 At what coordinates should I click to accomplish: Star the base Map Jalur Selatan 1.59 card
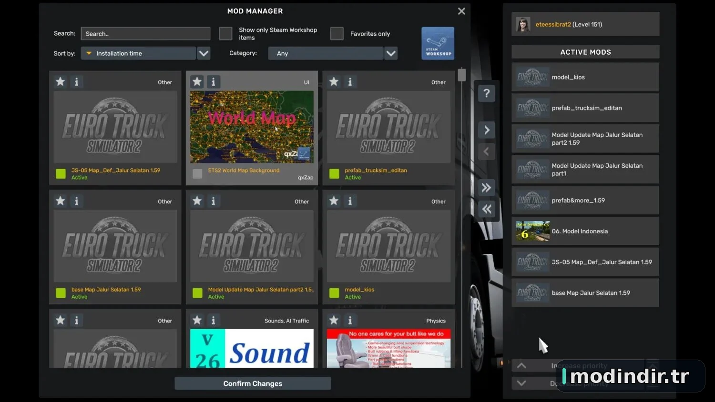tap(61, 201)
